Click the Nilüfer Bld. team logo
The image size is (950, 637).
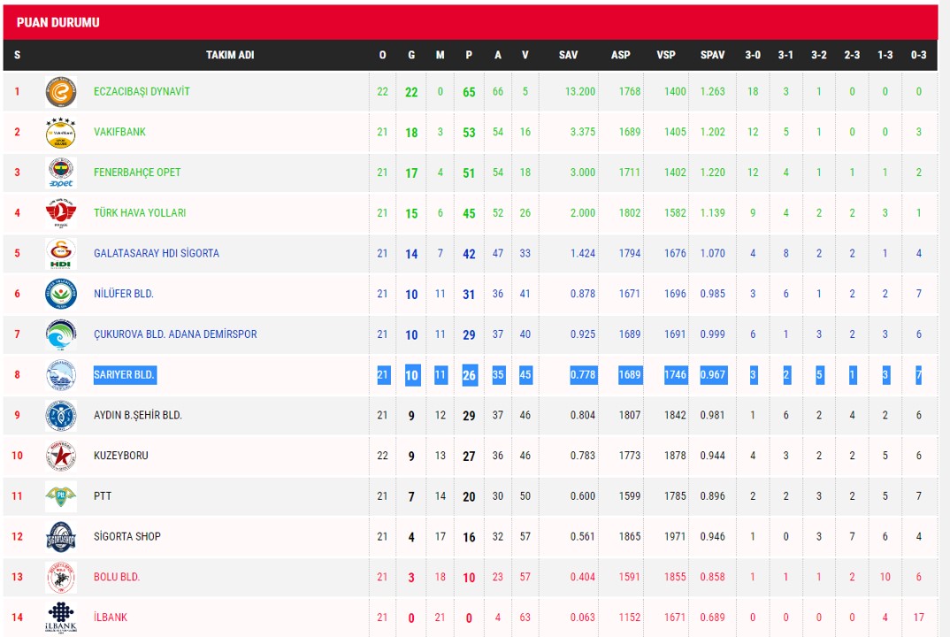[x=60, y=294]
